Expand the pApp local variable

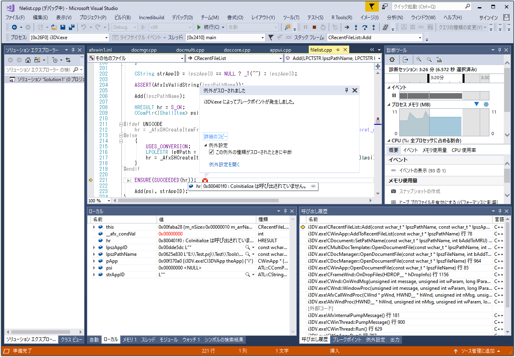[94, 261]
